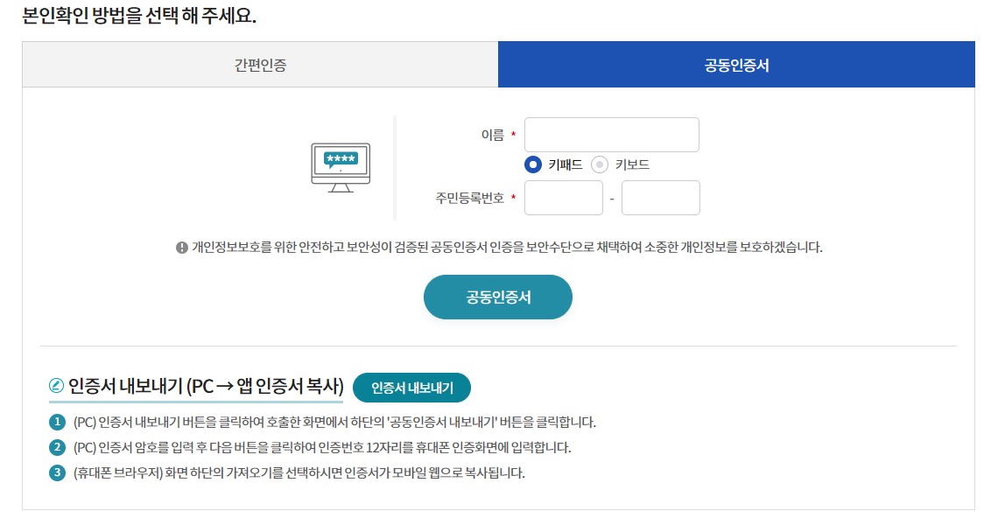Click the 이름 input field
The width and height of the screenshot is (998, 532).
pyautogui.click(x=611, y=134)
